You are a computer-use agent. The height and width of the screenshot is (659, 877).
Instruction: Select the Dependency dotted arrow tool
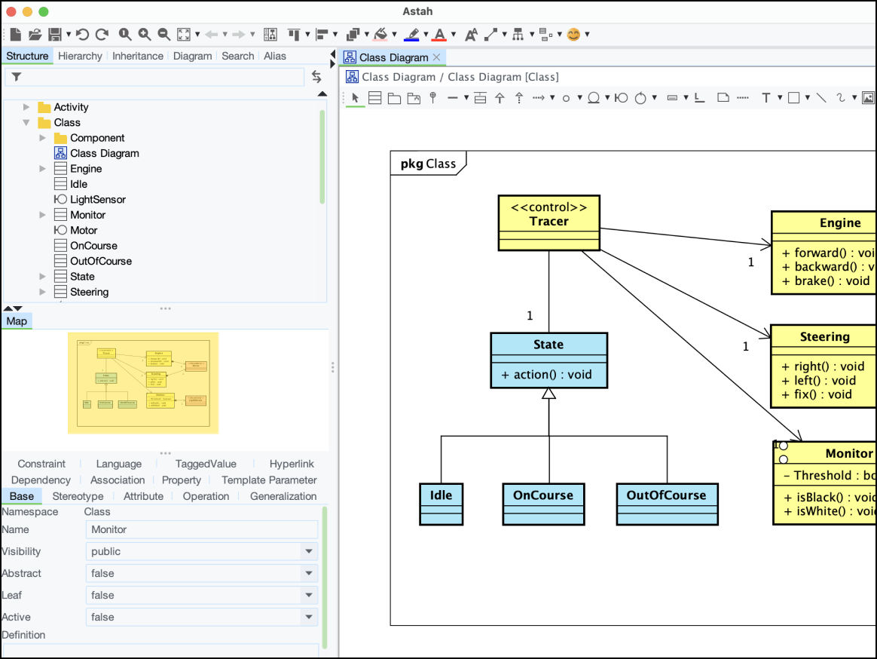[x=539, y=98]
